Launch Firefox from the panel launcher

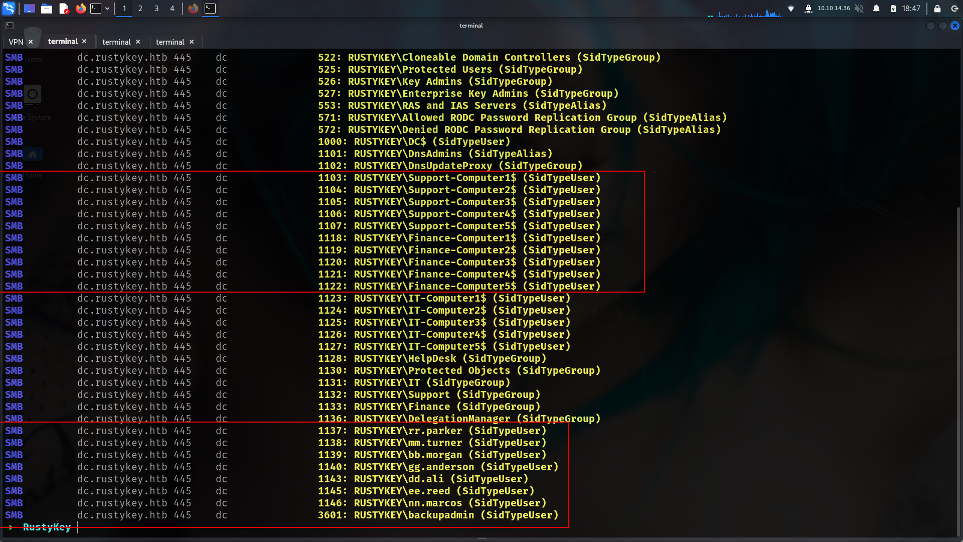coord(80,9)
